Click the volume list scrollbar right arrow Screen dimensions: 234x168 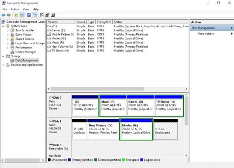tap(186, 89)
